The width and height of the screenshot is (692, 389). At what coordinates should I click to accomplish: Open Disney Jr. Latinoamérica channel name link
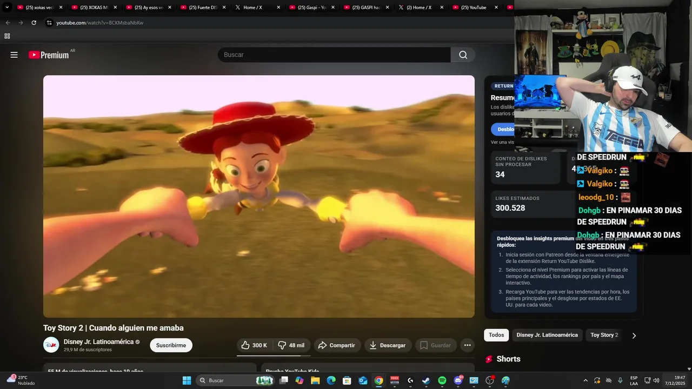click(x=98, y=341)
